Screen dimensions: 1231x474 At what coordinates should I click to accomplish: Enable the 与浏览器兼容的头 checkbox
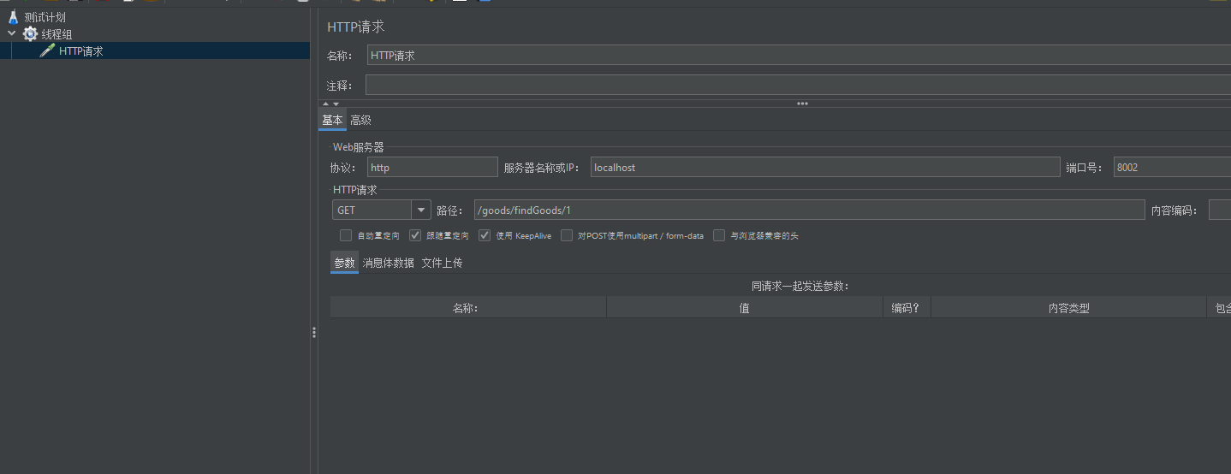[x=719, y=235]
